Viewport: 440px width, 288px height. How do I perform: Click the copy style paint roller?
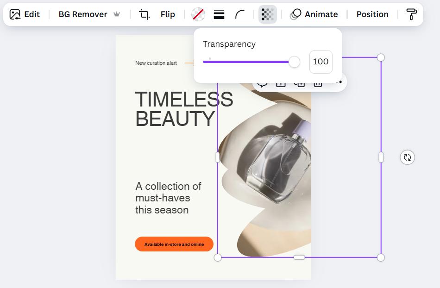[411, 14]
